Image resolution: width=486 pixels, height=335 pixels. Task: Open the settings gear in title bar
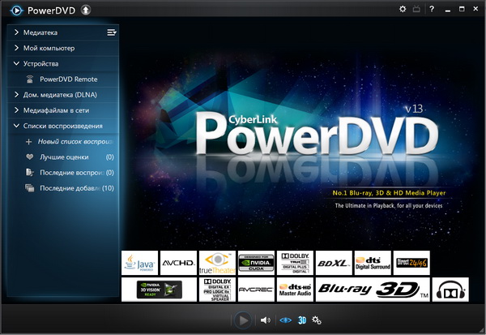[403, 9]
